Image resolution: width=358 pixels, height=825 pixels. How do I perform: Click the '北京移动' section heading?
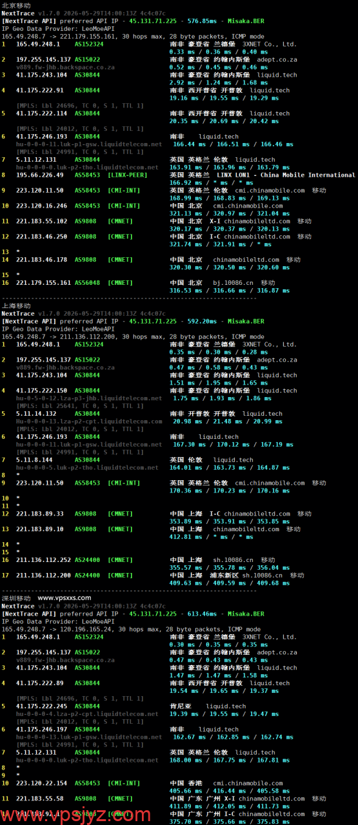click(x=16, y=5)
